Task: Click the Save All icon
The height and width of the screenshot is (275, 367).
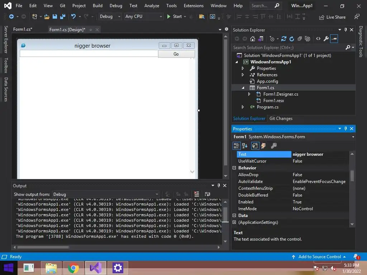Action: 62,16
